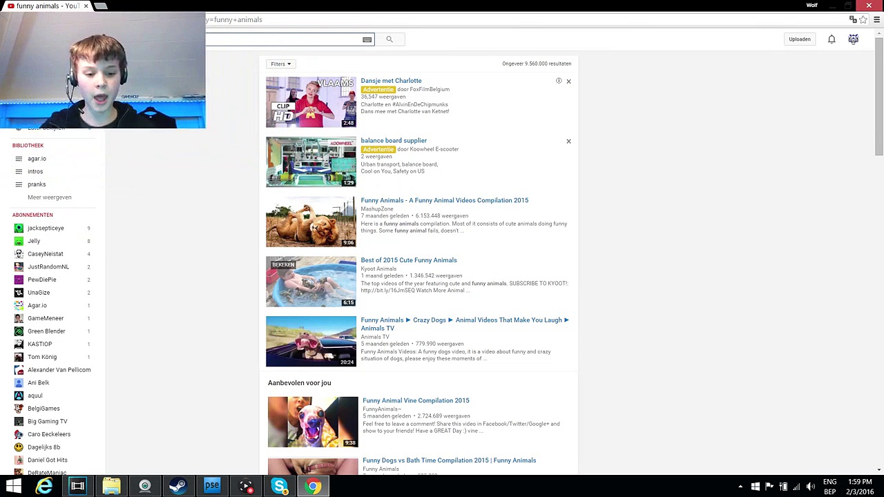Show ad info for Dansje met Charlotte
884x497 pixels.
tap(559, 81)
